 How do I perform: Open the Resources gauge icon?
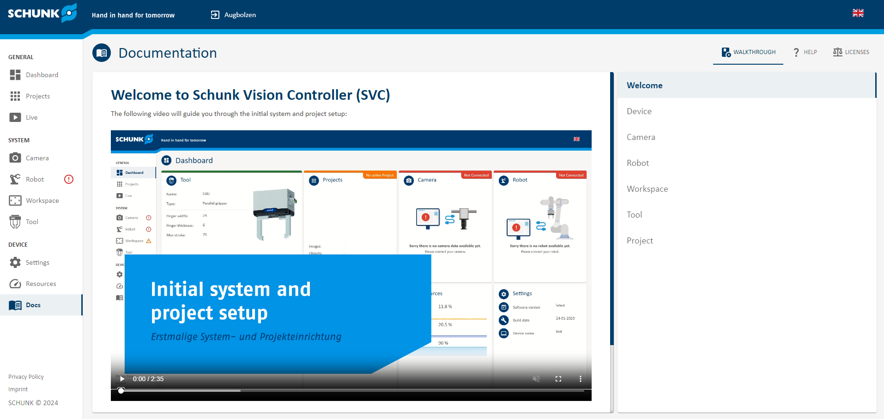coord(15,284)
